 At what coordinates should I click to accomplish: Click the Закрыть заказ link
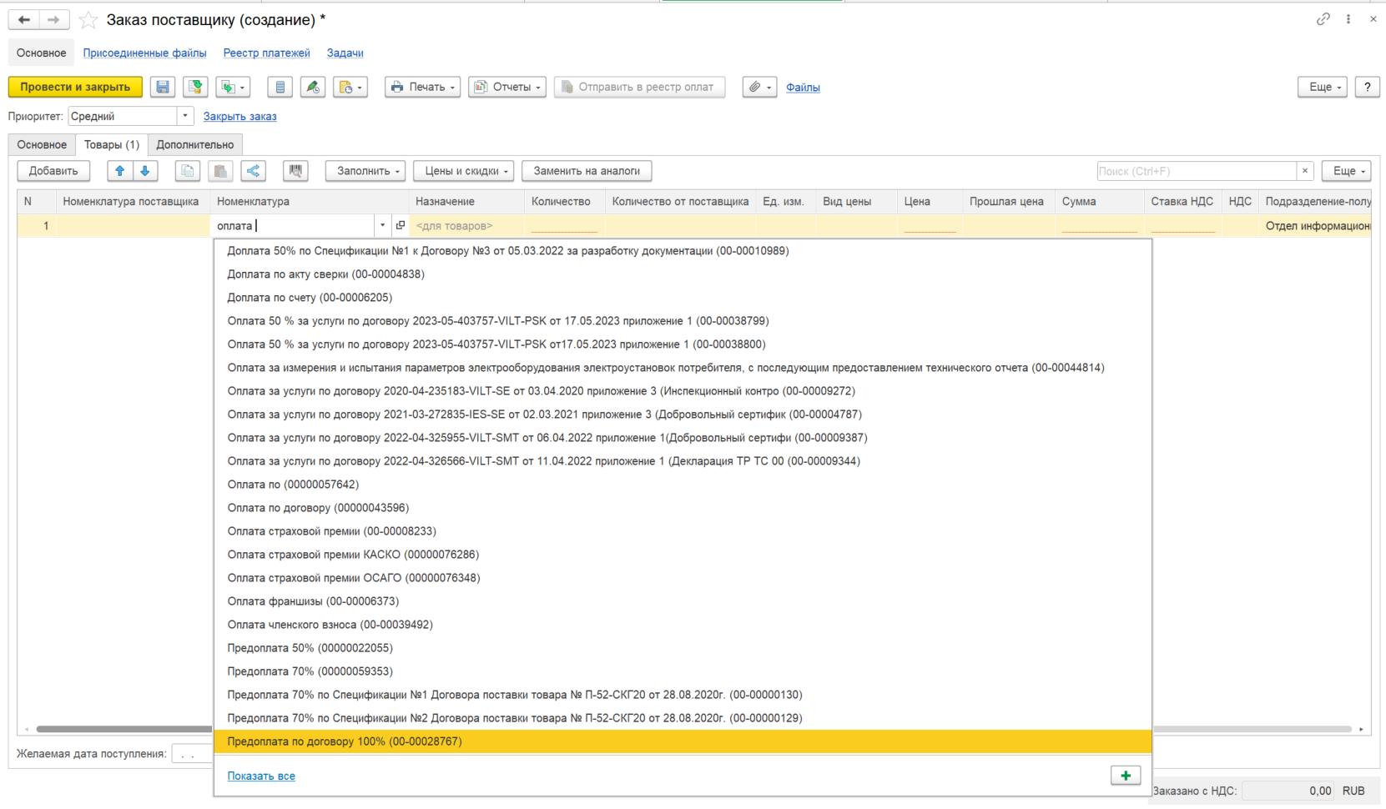coord(239,116)
